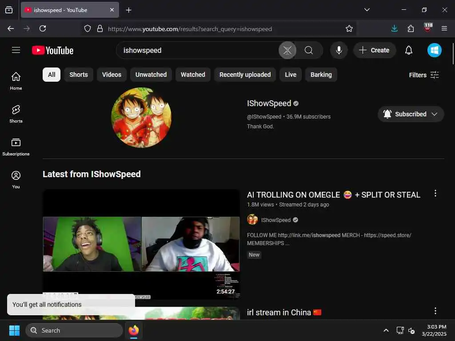
Task: Open muted volume tray icon
Action: click(x=411, y=330)
